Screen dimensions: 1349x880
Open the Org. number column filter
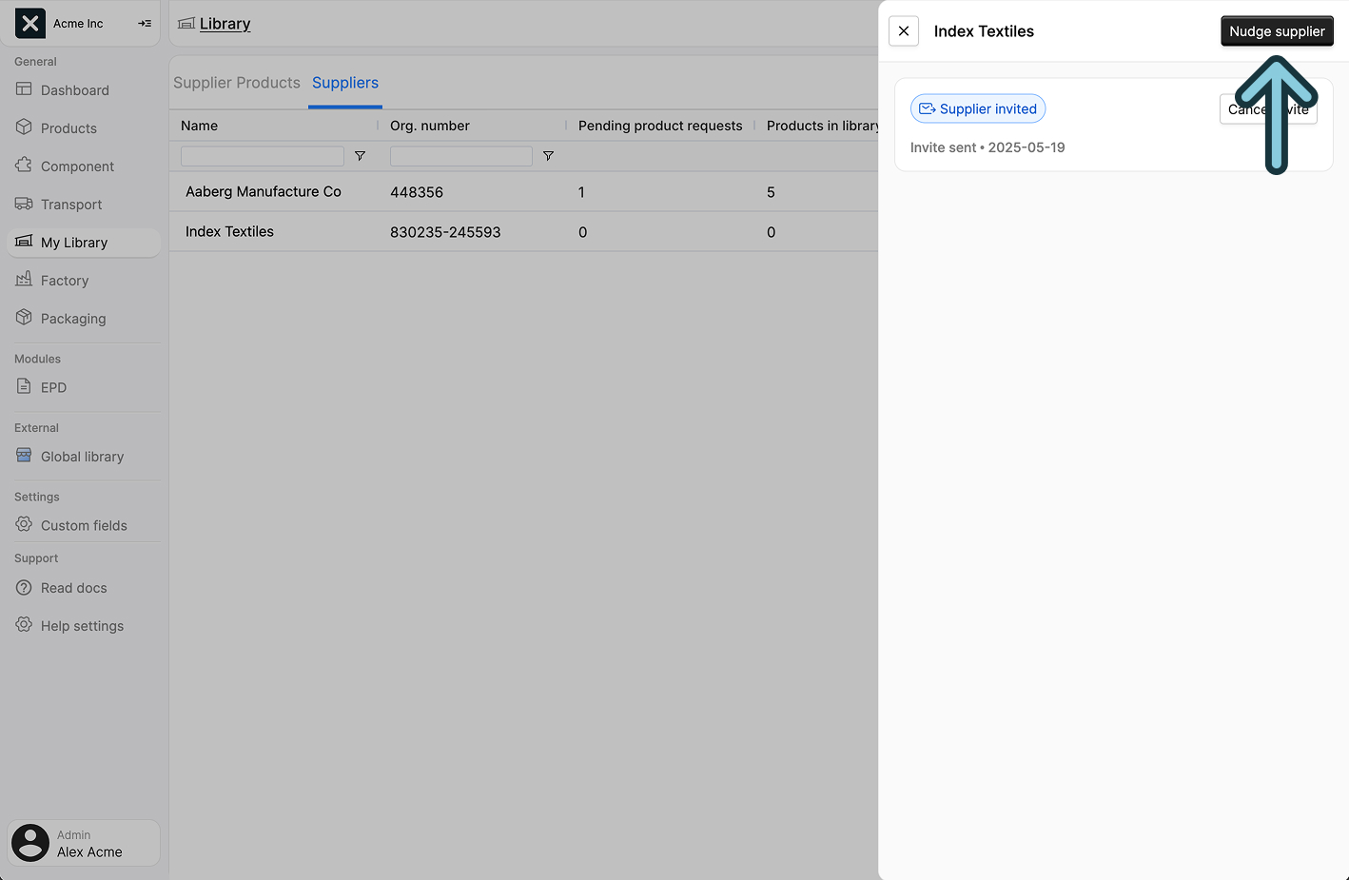click(x=548, y=156)
